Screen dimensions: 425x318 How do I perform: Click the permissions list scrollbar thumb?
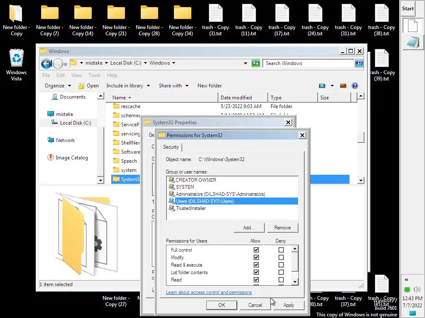[x=295, y=261]
